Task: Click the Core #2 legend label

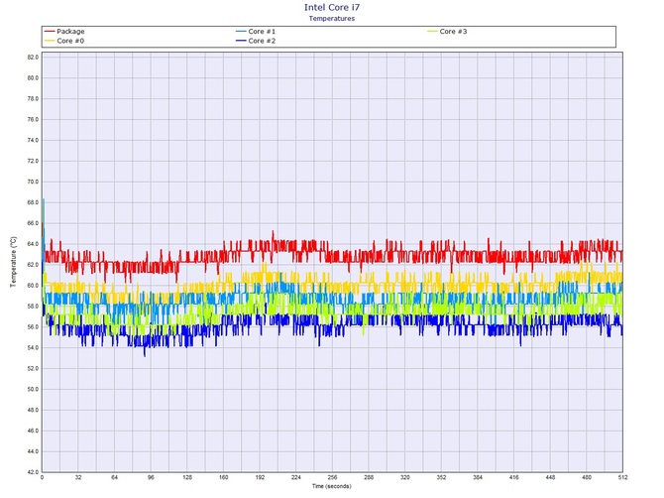Action: tap(262, 41)
